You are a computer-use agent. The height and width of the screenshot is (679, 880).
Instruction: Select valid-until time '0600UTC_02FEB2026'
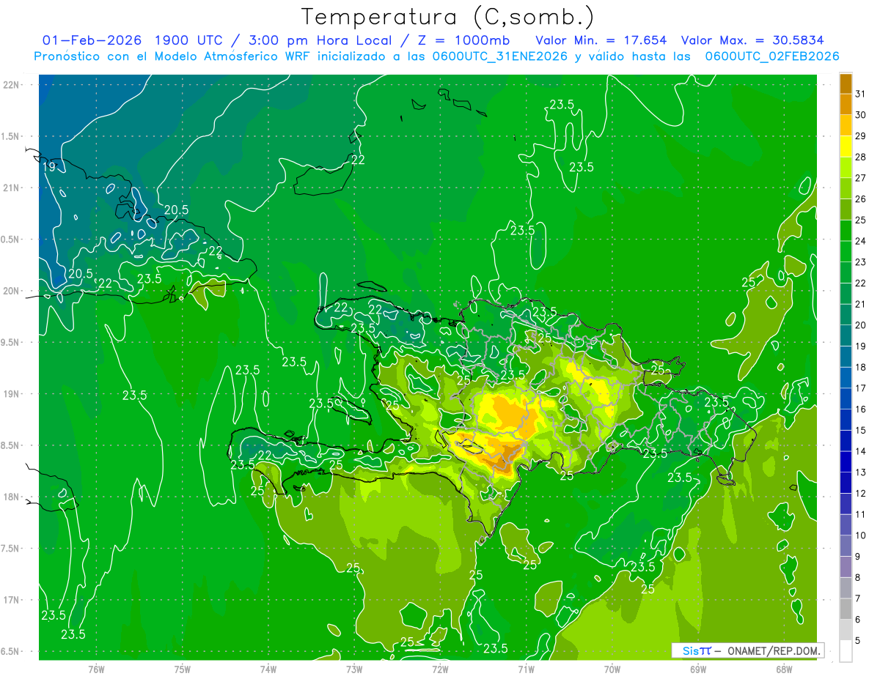[x=772, y=56]
